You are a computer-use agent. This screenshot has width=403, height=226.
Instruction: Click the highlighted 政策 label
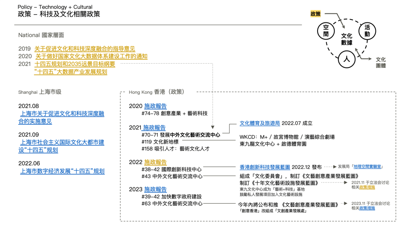315,14
